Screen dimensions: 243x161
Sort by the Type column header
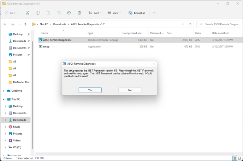point(91,33)
